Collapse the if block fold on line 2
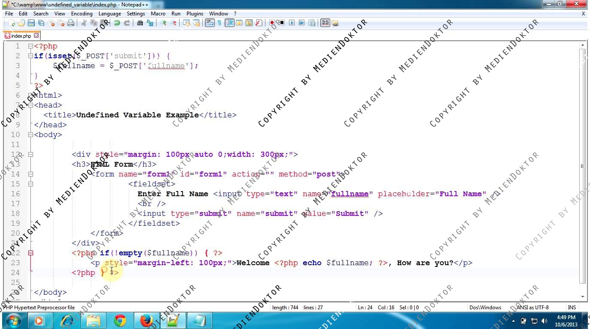Screen dimensions: 590x329 pos(30,56)
